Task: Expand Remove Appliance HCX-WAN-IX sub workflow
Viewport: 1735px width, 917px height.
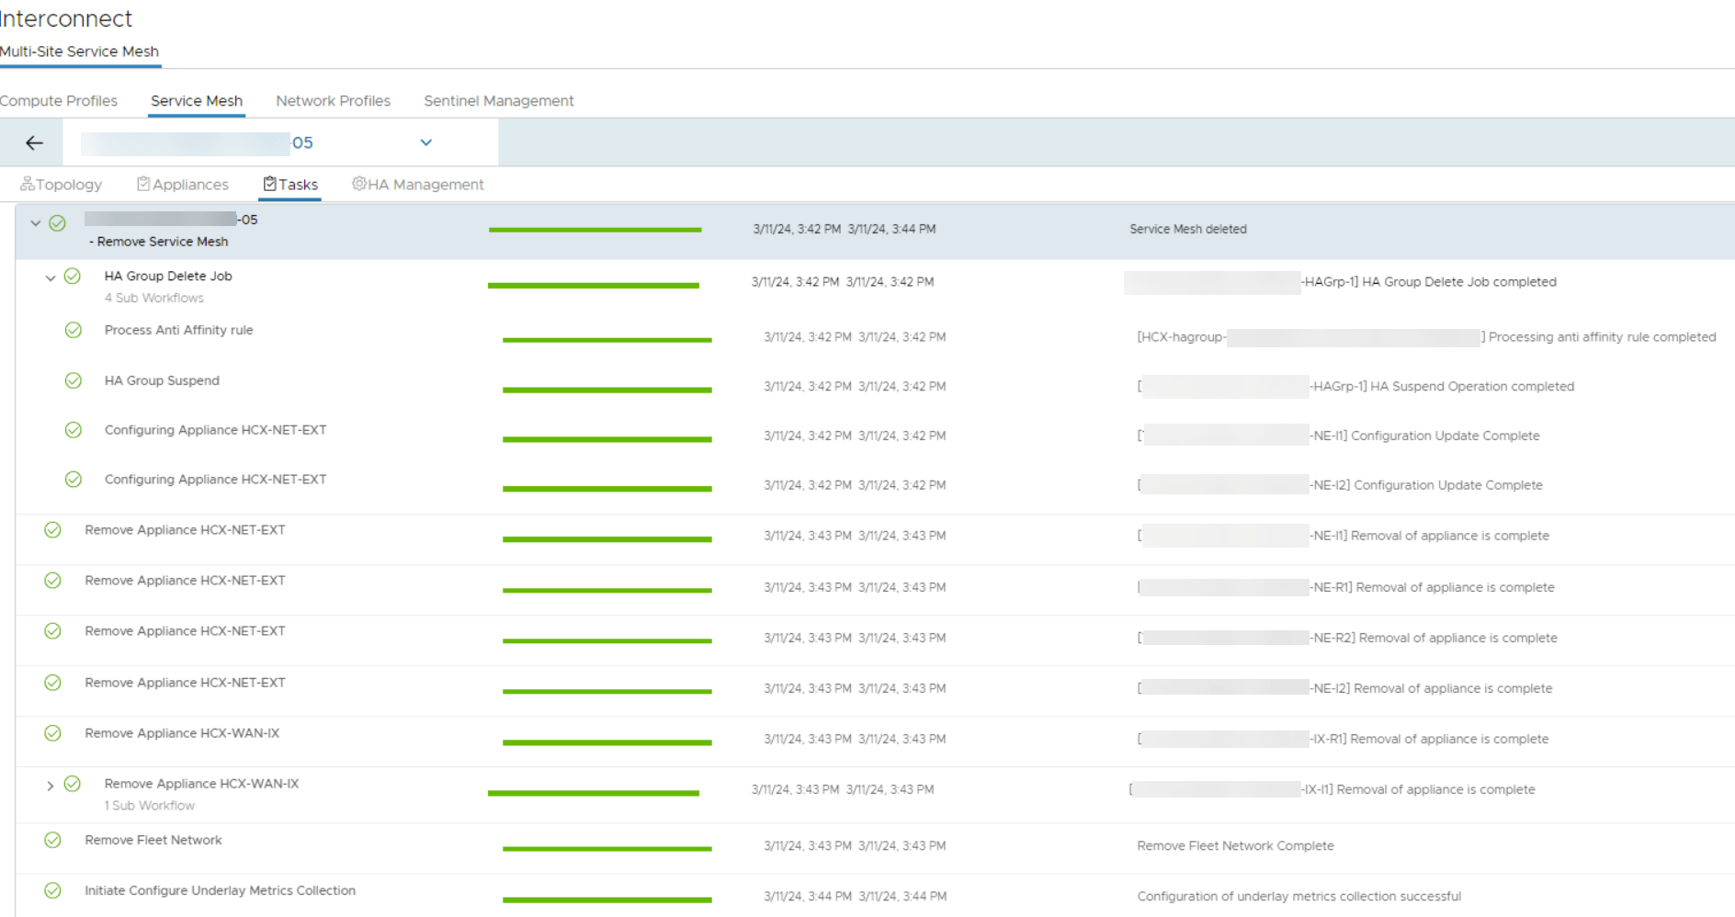Action: coord(51,786)
